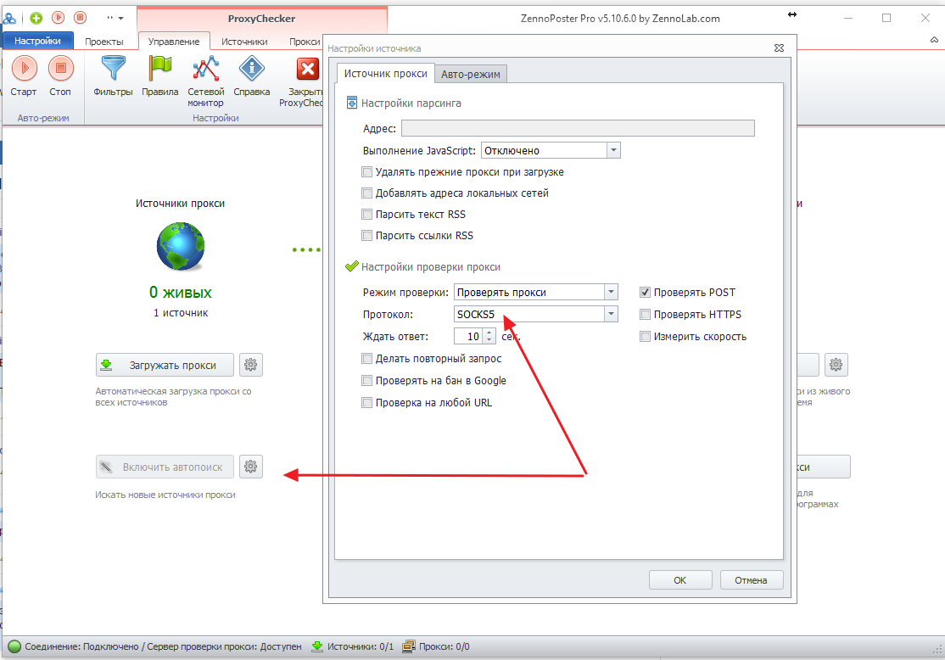
Task: Open the Выполнение JavaScript dropdown
Action: 613,150
